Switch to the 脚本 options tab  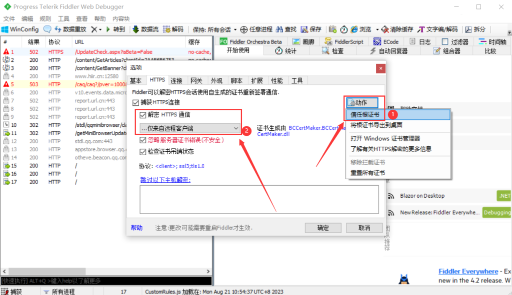[x=236, y=80]
